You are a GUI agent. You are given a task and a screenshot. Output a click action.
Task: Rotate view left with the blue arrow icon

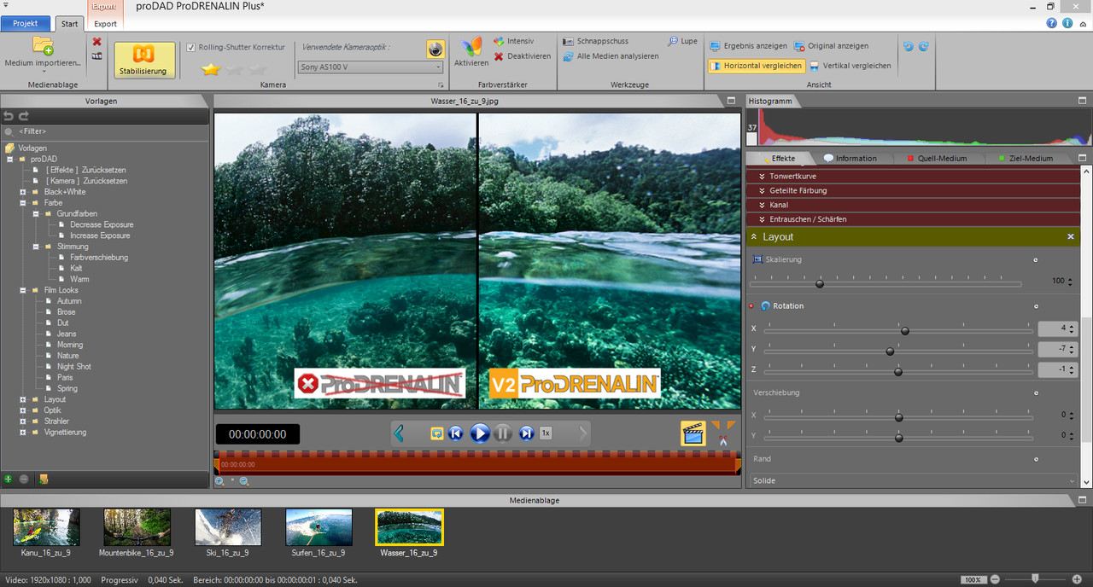(908, 46)
